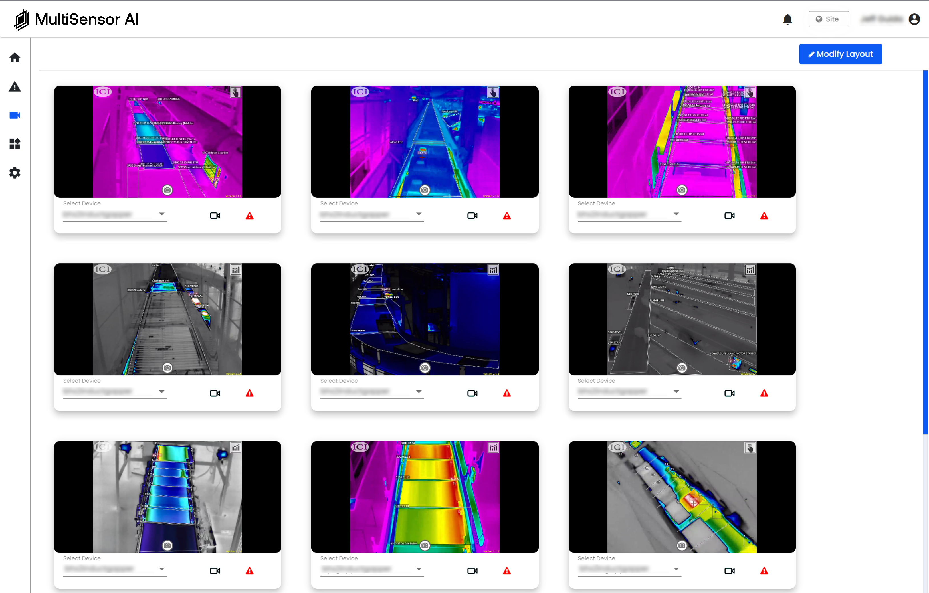Expand Select Device dropdown for first feed

point(162,214)
